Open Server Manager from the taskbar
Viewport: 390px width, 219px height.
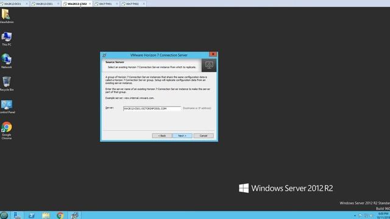17,215
